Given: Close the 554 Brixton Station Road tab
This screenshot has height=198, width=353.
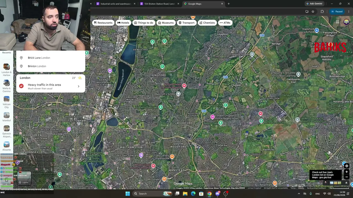Looking at the screenshot, I should 178,4.
